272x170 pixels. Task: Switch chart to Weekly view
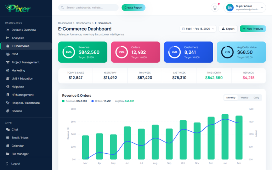(244, 98)
